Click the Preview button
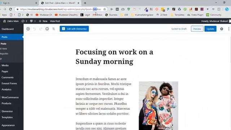 pos(197,29)
